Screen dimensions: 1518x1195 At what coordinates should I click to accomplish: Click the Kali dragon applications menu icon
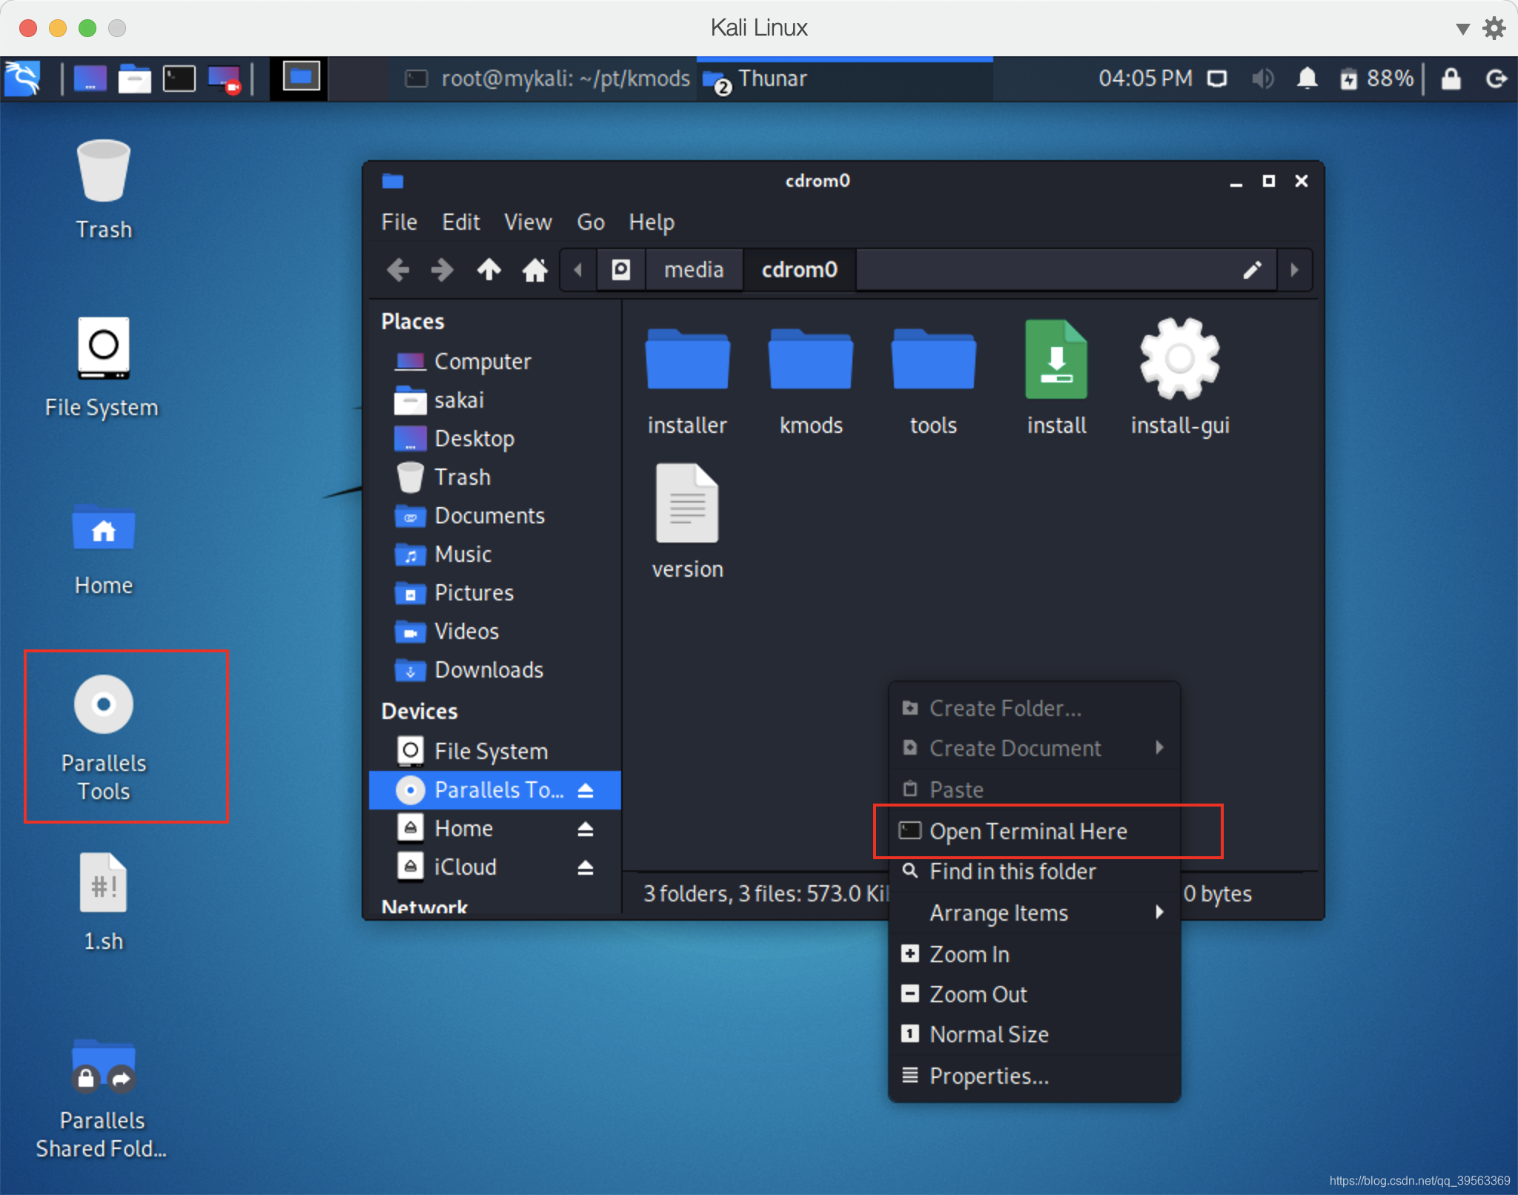coord(22,79)
